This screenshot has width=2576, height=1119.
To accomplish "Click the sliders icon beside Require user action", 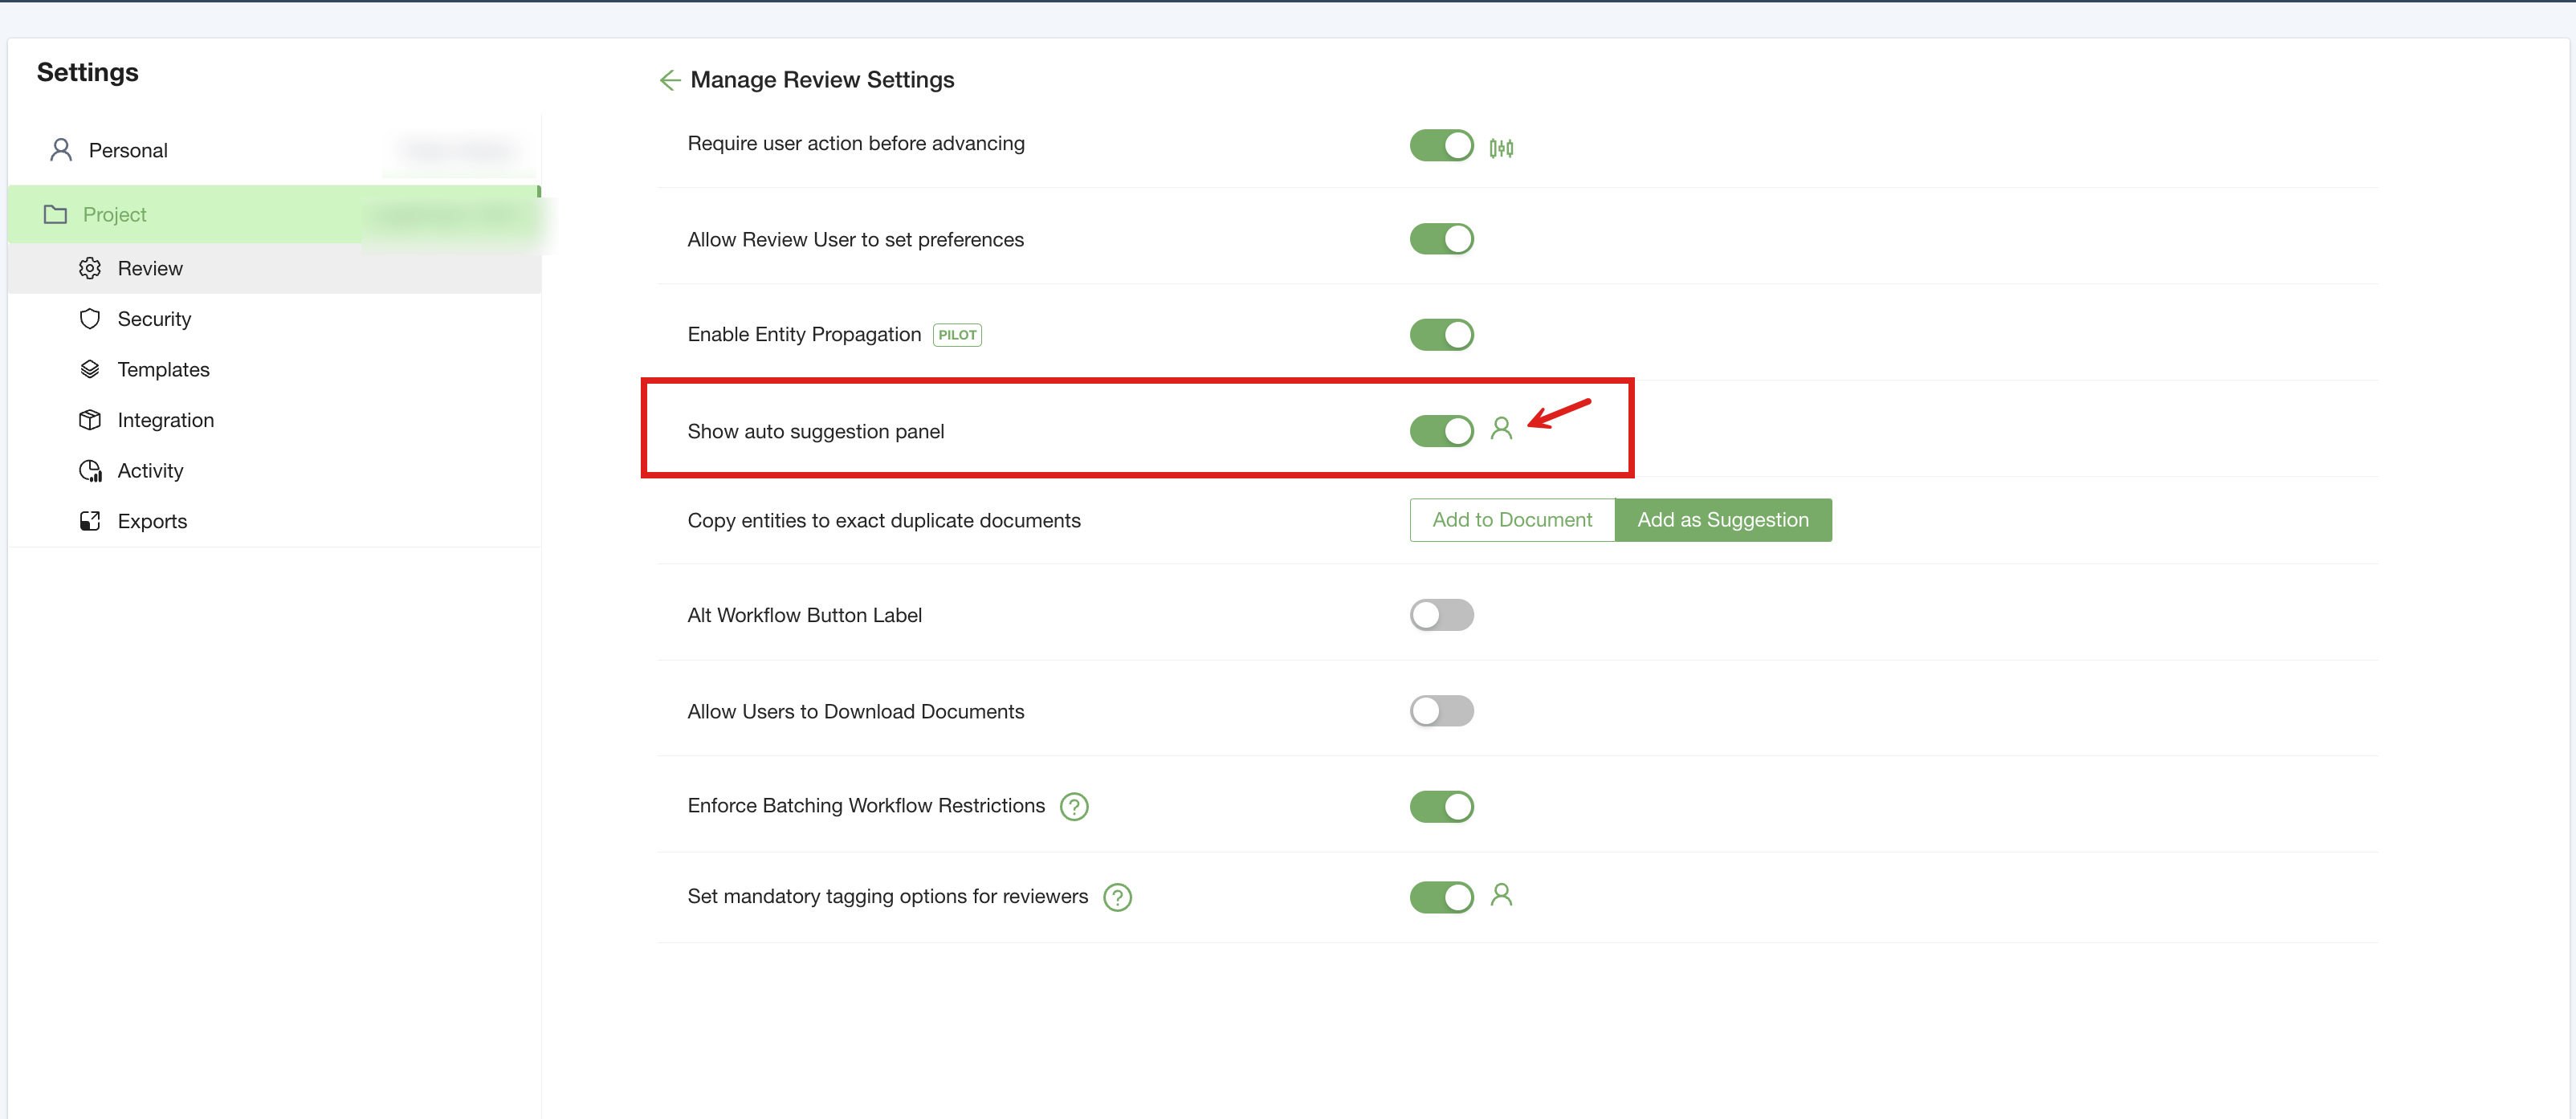I will pyautogui.click(x=1500, y=148).
